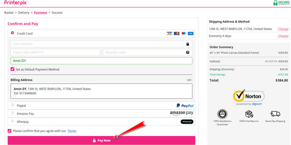Viewport: 291px width, 145px height.
Task: Go back to Basket breadcrumb
Action: click(x=9, y=13)
